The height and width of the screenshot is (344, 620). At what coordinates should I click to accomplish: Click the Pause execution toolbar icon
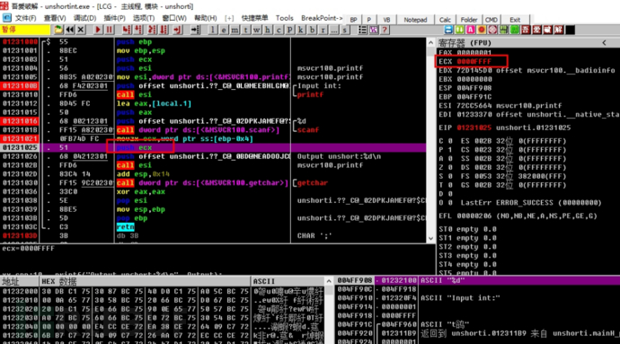(110, 30)
